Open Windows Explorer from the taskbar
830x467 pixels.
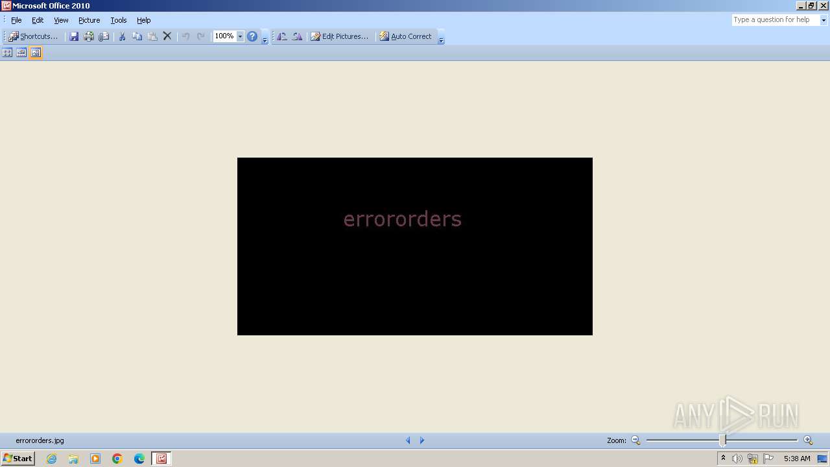point(73,459)
